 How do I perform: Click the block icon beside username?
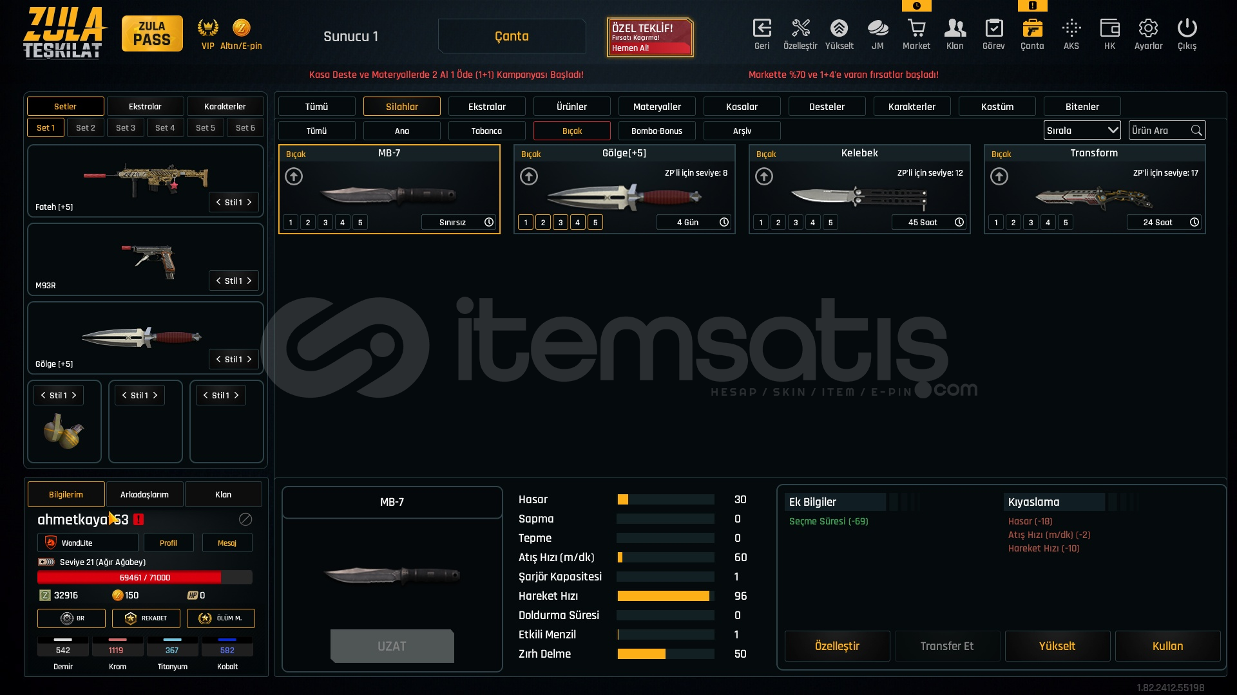(245, 519)
